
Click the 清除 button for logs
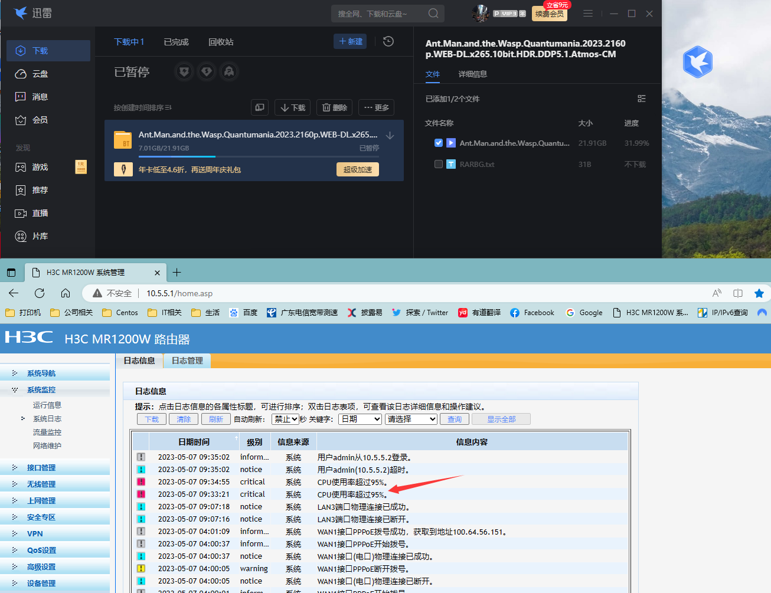click(x=184, y=419)
